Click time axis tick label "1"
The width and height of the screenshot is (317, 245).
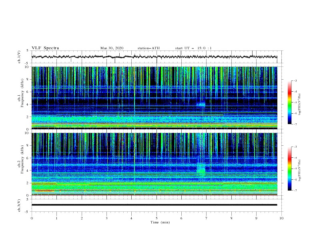click(x=56, y=218)
